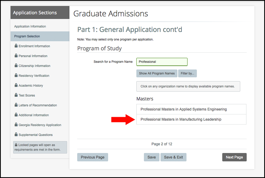Image resolution: width=265 pixels, height=178 pixels.
Task: Return to the Previous Page
Action: [92, 157]
